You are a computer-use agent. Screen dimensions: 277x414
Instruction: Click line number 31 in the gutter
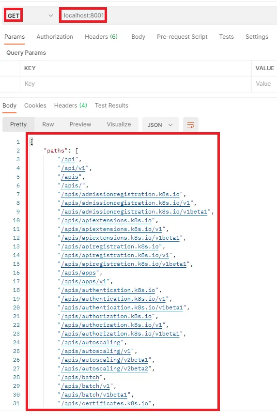coord(16,403)
